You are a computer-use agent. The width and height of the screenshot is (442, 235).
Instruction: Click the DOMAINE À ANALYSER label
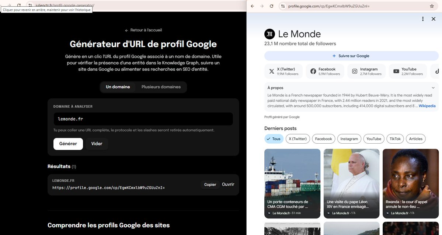(73, 106)
